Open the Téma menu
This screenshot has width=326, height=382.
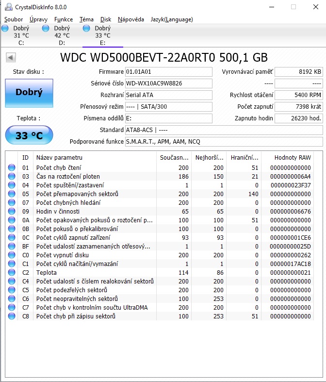click(86, 19)
